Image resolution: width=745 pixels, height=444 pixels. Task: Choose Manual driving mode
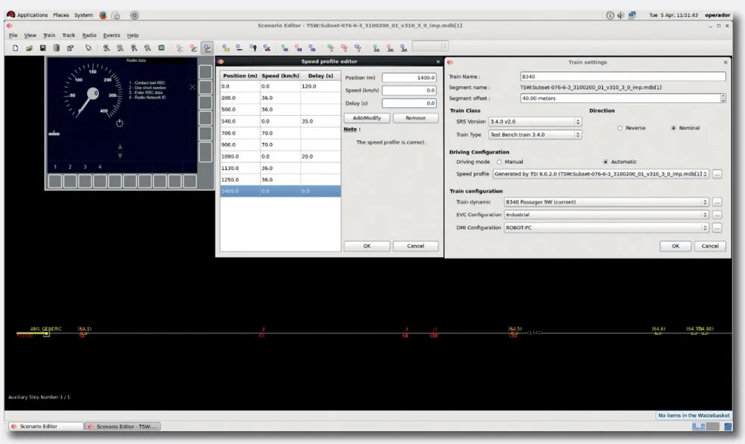(499, 162)
